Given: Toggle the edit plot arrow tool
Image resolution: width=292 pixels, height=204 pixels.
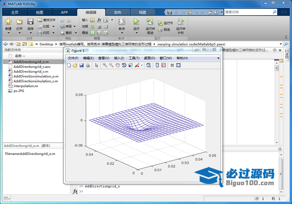Looking at the screenshot, I should click(x=96, y=65).
